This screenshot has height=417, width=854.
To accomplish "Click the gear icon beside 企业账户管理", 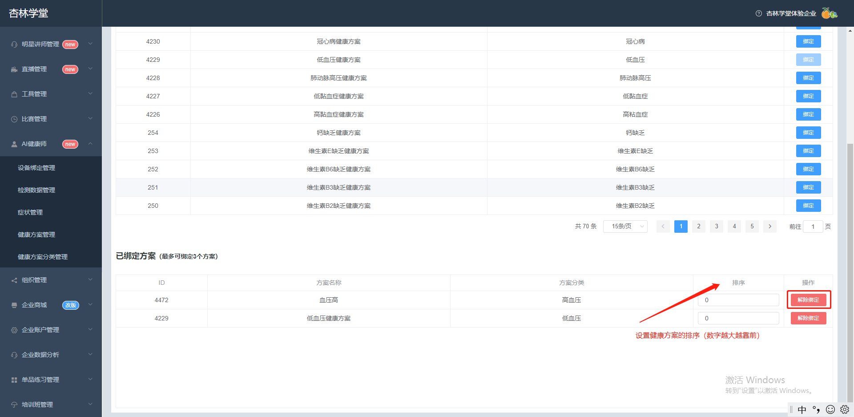I will (x=14, y=330).
